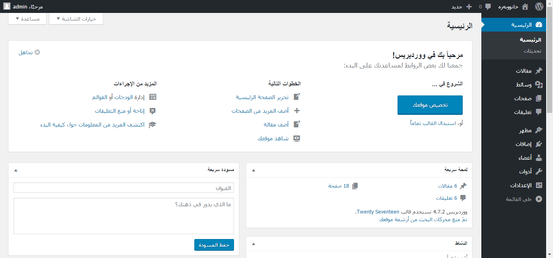Open the مساعدة help dropdown
This screenshot has width=553, height=258.
tap(28, 19)
